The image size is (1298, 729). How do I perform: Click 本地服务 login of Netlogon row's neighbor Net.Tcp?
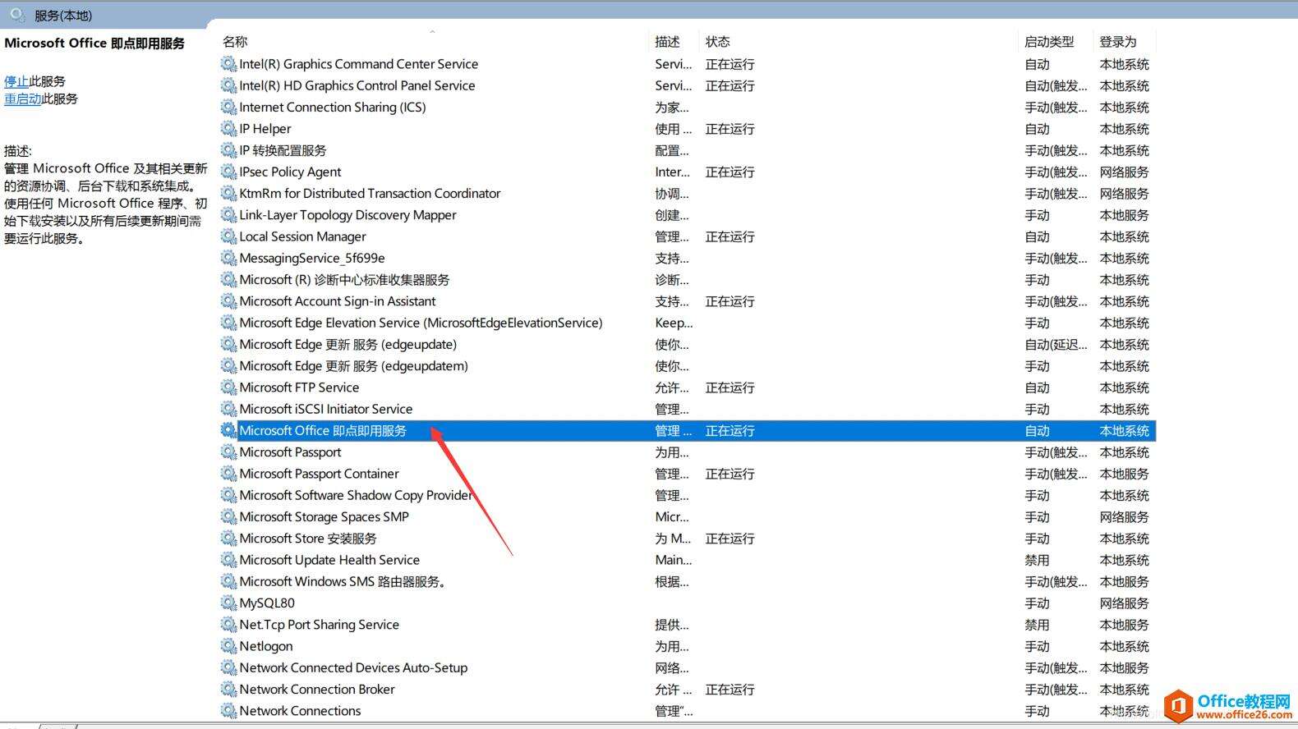[x=1124, y=625]
